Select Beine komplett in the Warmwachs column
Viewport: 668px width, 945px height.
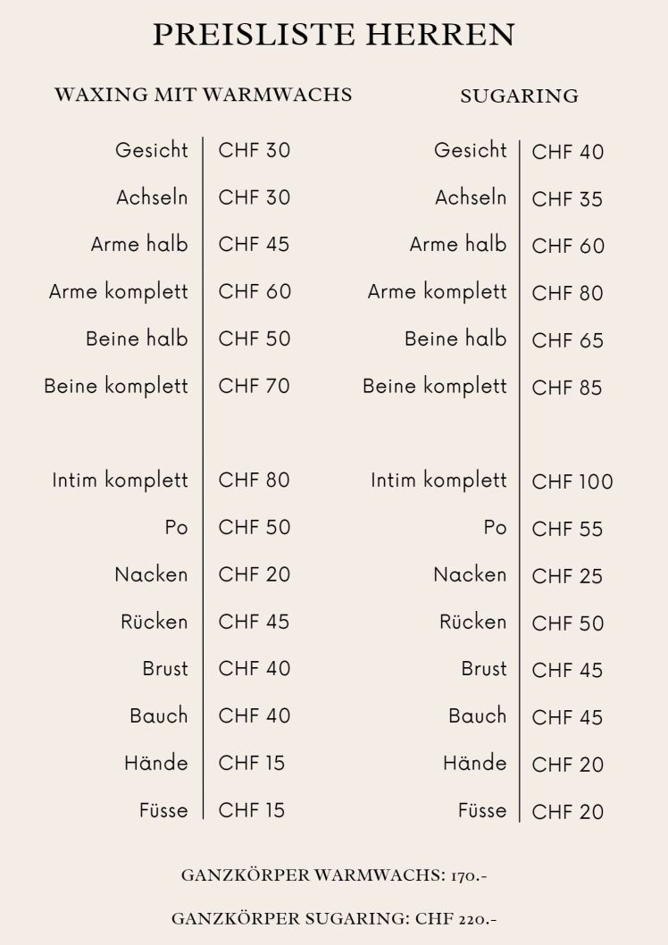point(116,386)
